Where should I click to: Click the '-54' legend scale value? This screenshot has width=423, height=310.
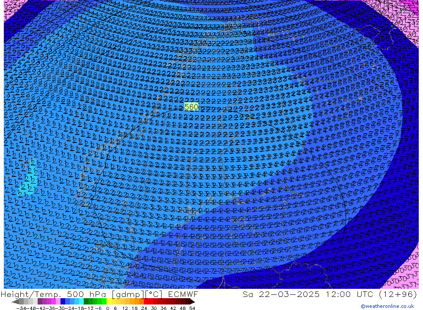[21, 308]
